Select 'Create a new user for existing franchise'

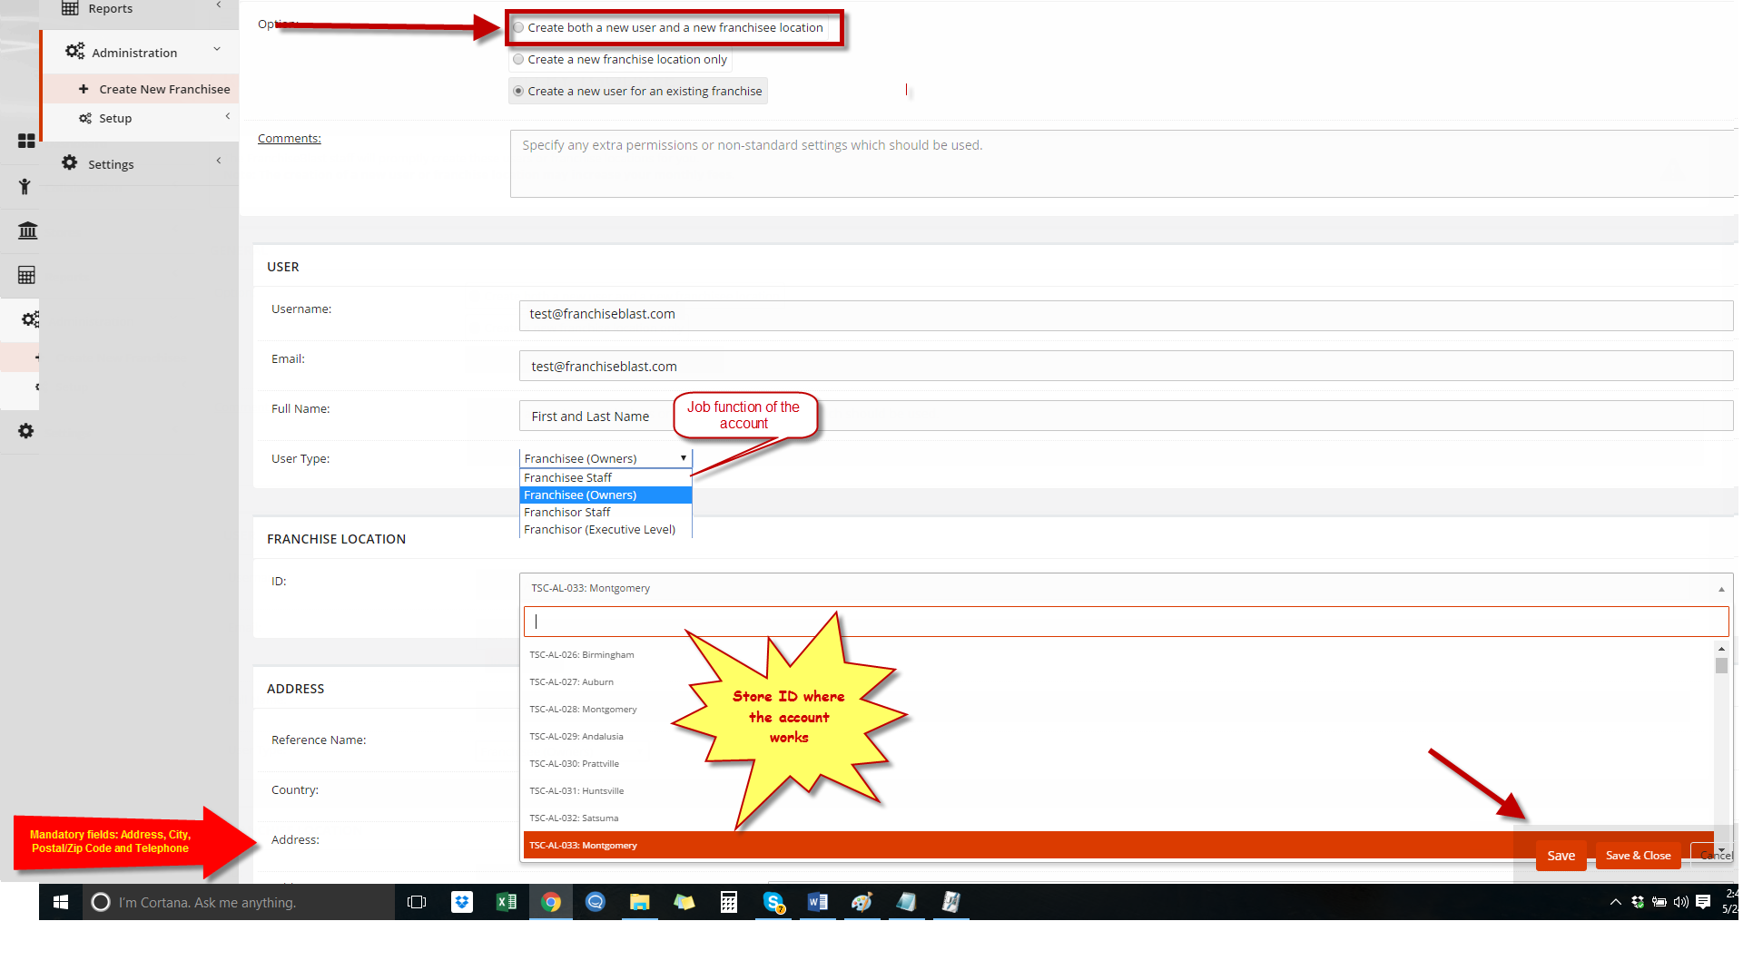pyautogui.click(x=518, y=91)
